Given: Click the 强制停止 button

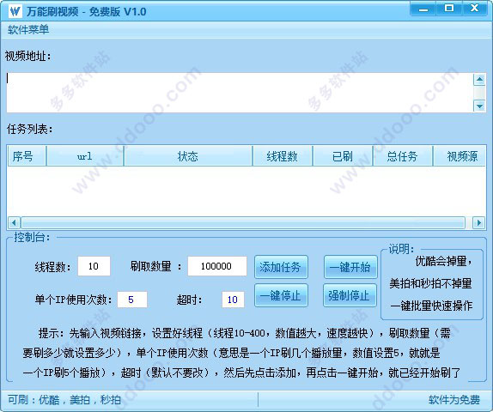Looking at the screenshot, I should point(350,295).
